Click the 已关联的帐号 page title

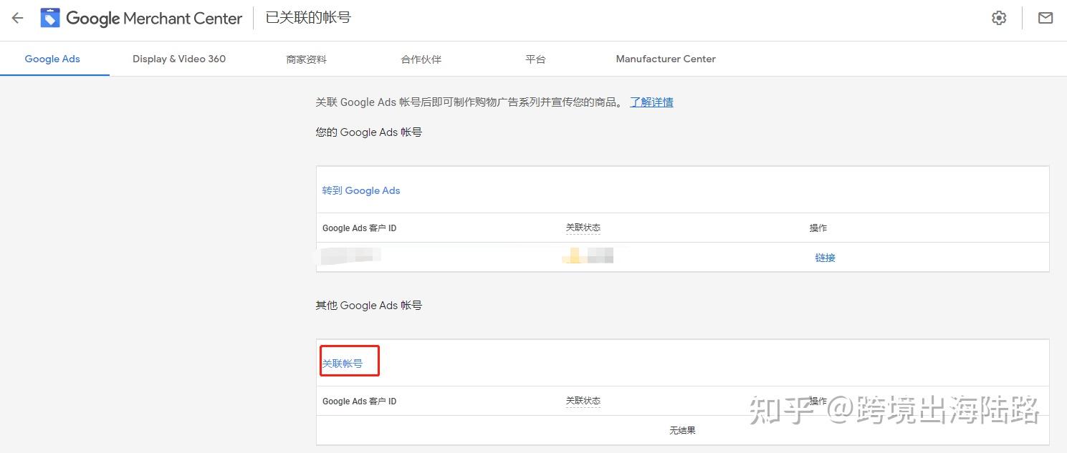(x=308, y=18)
